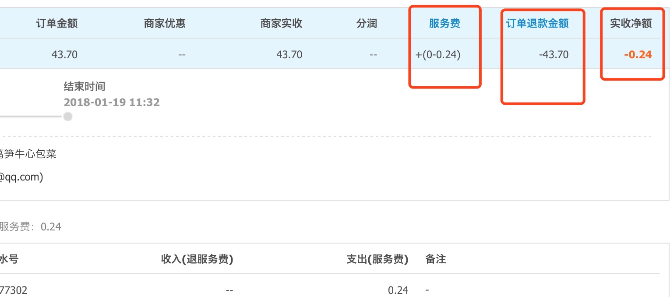Select the 商家实收 column header
Image resolution: width=670 pixels, height=297 pixels.
coord(281,24)
